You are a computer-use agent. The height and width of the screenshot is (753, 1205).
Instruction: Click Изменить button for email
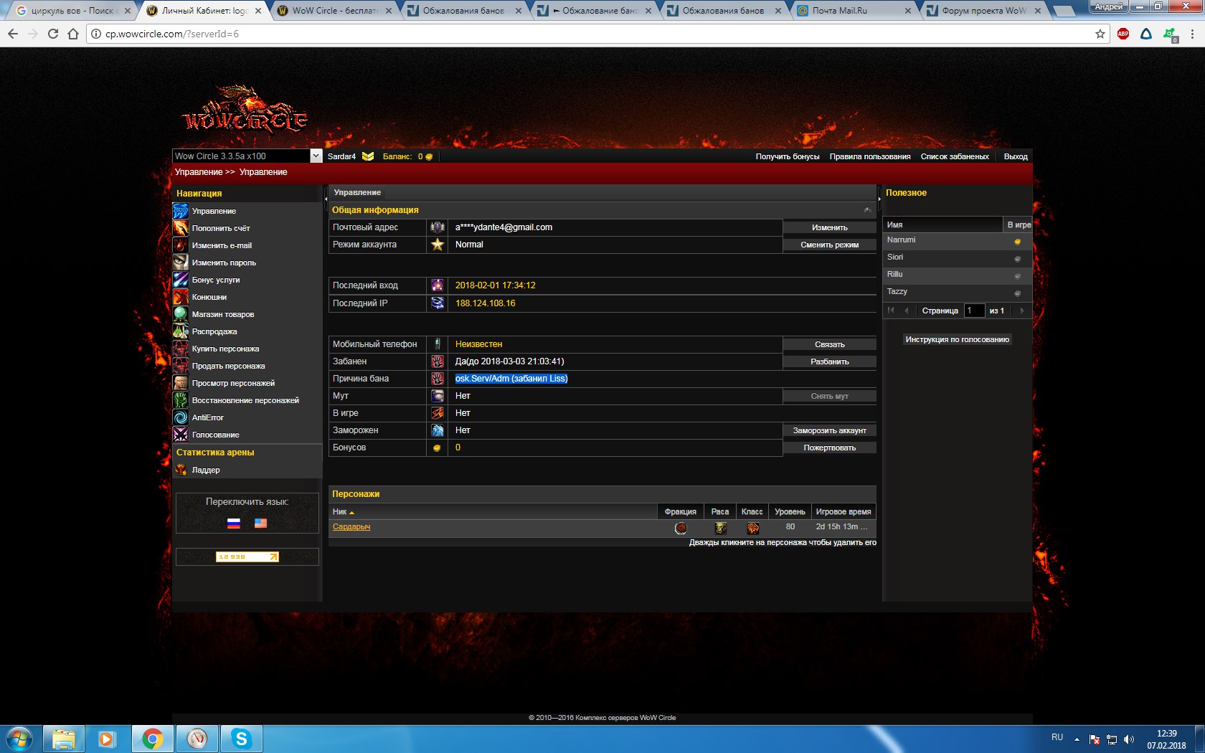830,227
